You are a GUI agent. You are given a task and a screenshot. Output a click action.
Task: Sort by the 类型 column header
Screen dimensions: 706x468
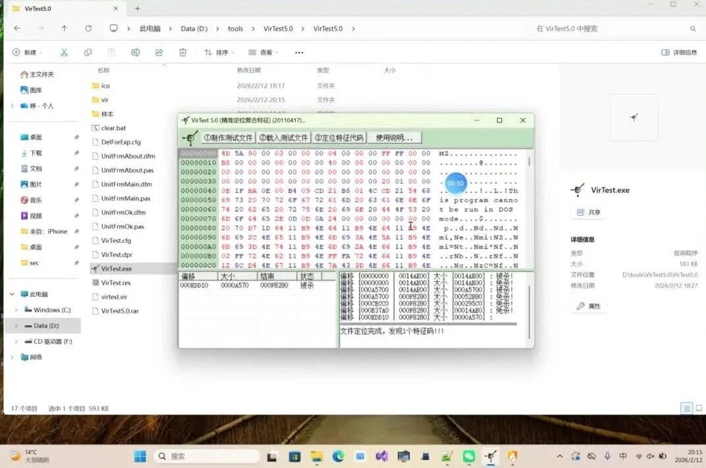(323, 70)
